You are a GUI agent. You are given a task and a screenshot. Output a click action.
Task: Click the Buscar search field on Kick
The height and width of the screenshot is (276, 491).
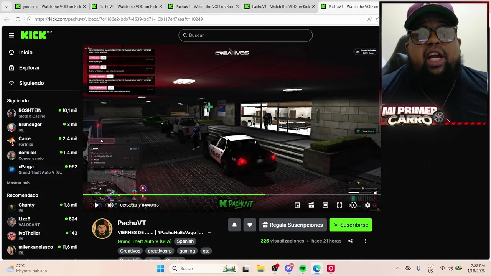(245, 35)
